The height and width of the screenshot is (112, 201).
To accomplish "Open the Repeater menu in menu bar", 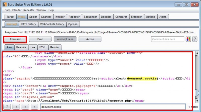I will tap(29, 10).
